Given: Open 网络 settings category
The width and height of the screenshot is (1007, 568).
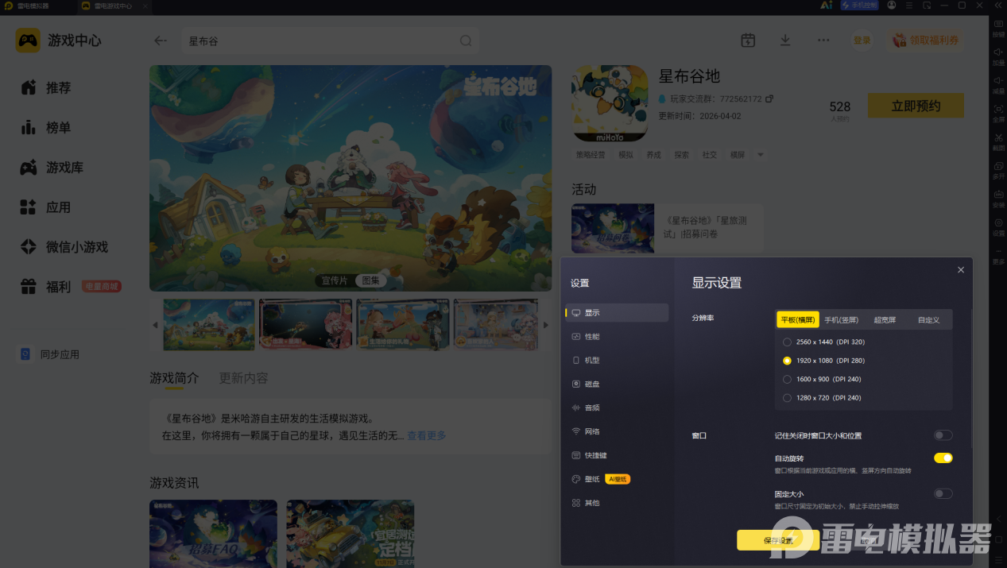Looking at the screenshot, I should point(617,431).
